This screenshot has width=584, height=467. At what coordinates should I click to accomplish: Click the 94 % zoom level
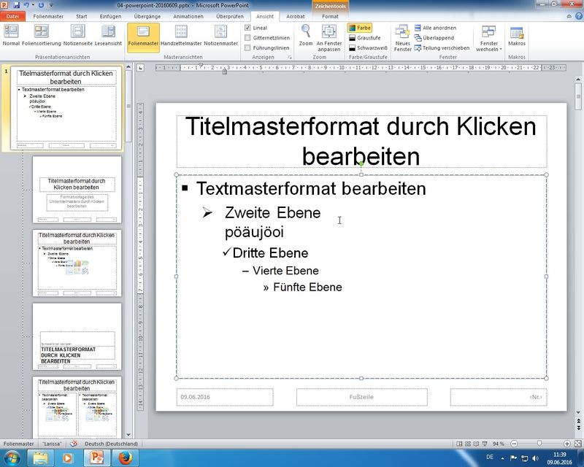tap(499, 444)
